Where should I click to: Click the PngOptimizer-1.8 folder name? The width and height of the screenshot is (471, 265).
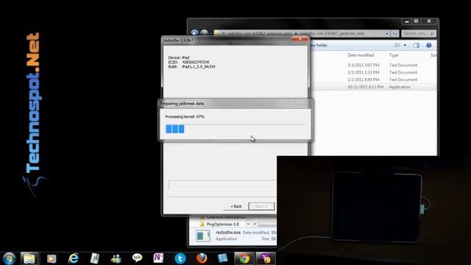click(222, 224)
